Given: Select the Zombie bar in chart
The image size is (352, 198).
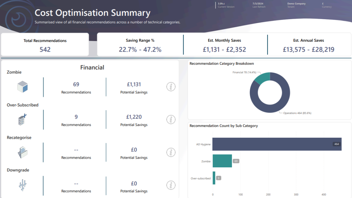Looking at the screenshot, I should click(222, 161).
